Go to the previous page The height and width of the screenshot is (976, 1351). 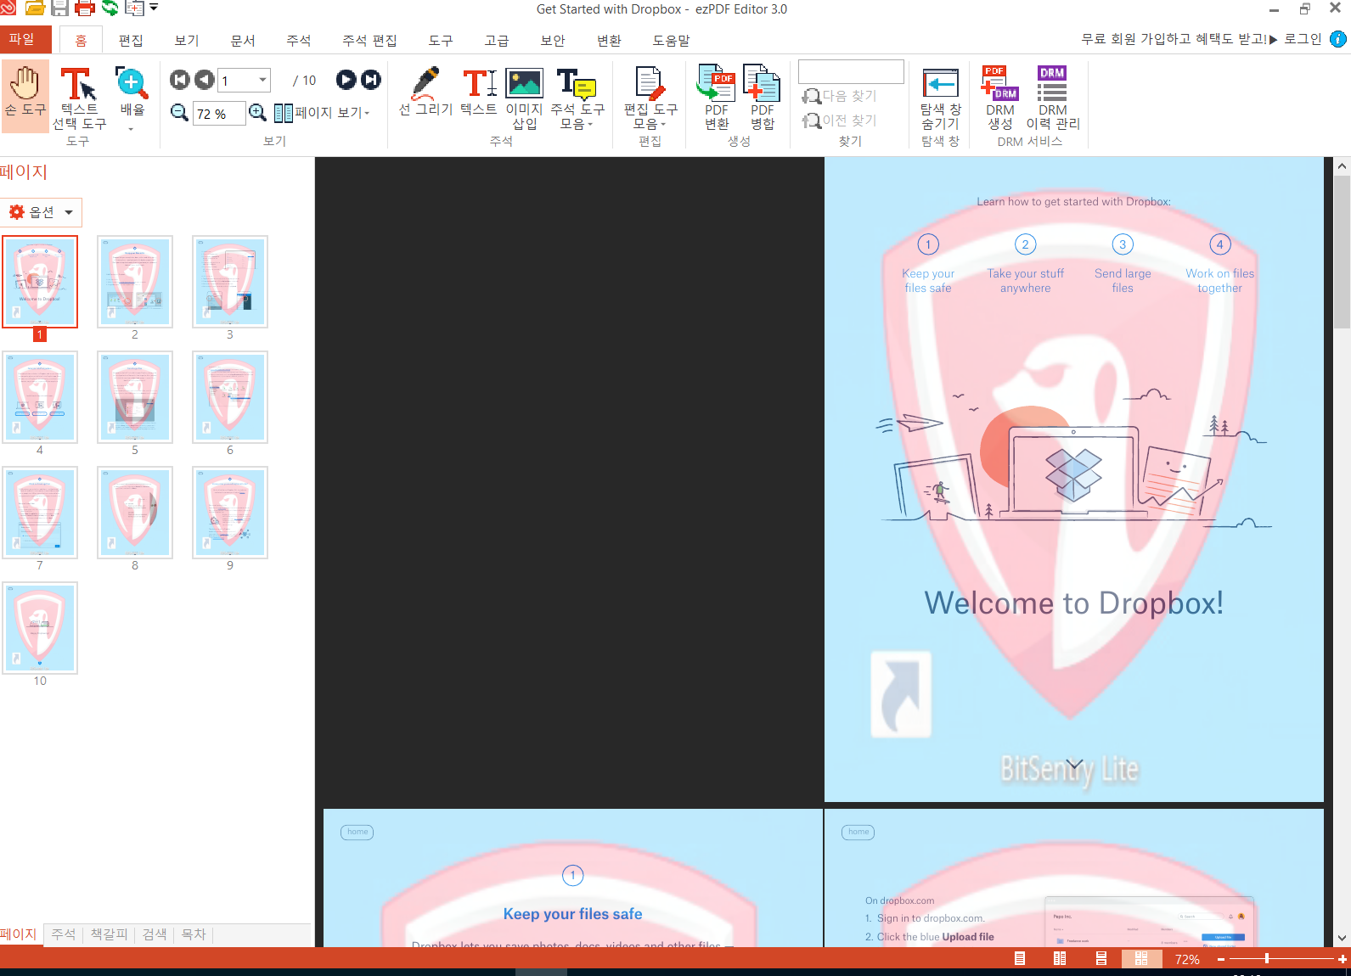204,80
